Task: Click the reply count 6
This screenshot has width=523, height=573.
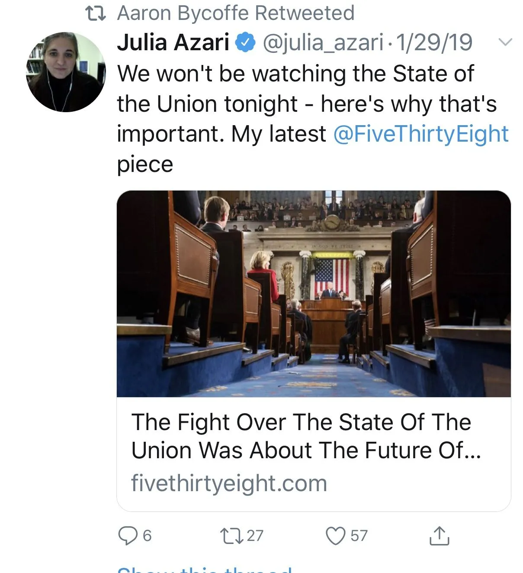Action: click(147, 536)
